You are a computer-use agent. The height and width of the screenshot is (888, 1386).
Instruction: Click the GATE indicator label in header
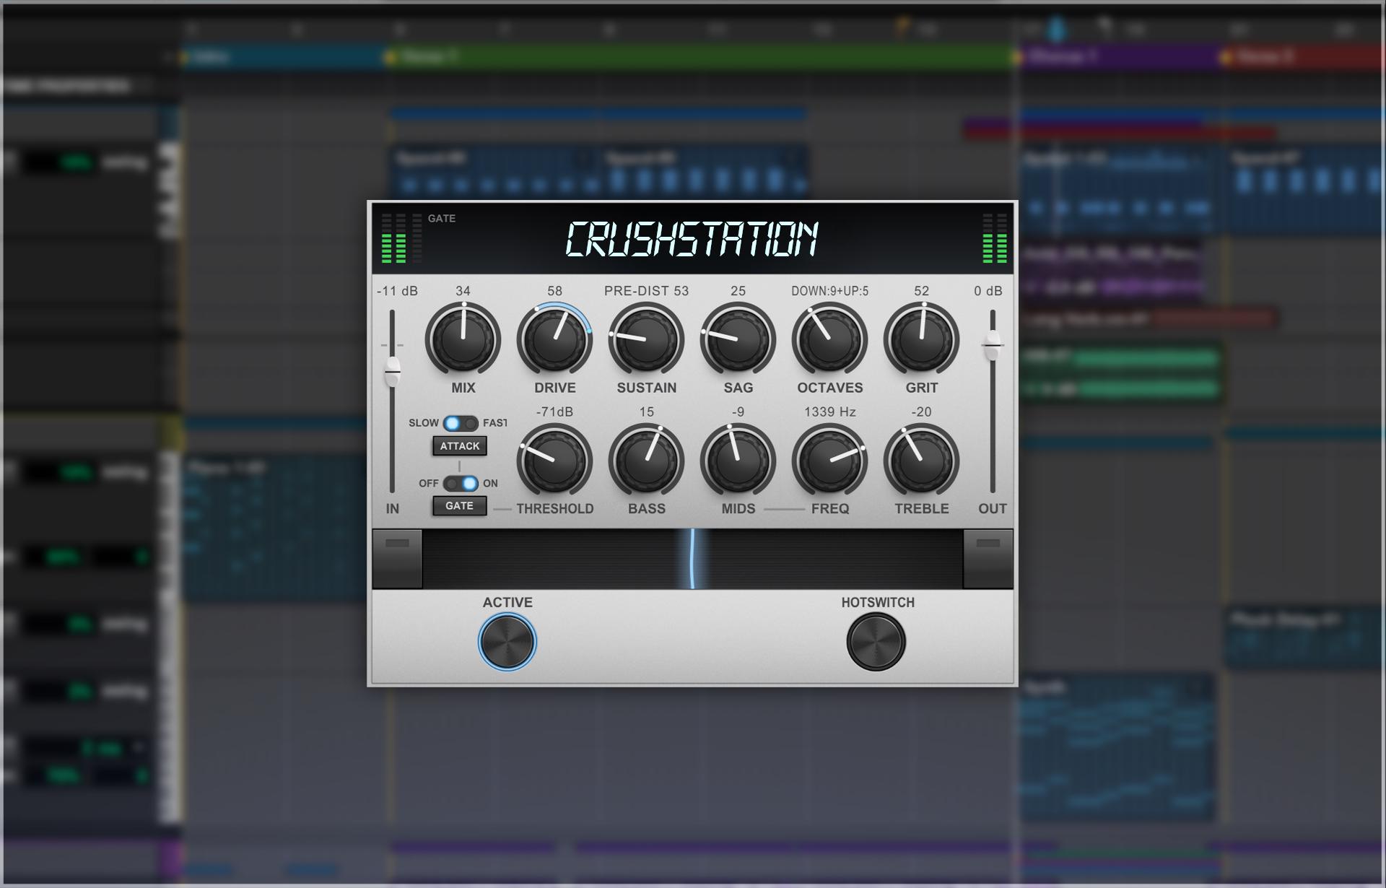point(441,219)
